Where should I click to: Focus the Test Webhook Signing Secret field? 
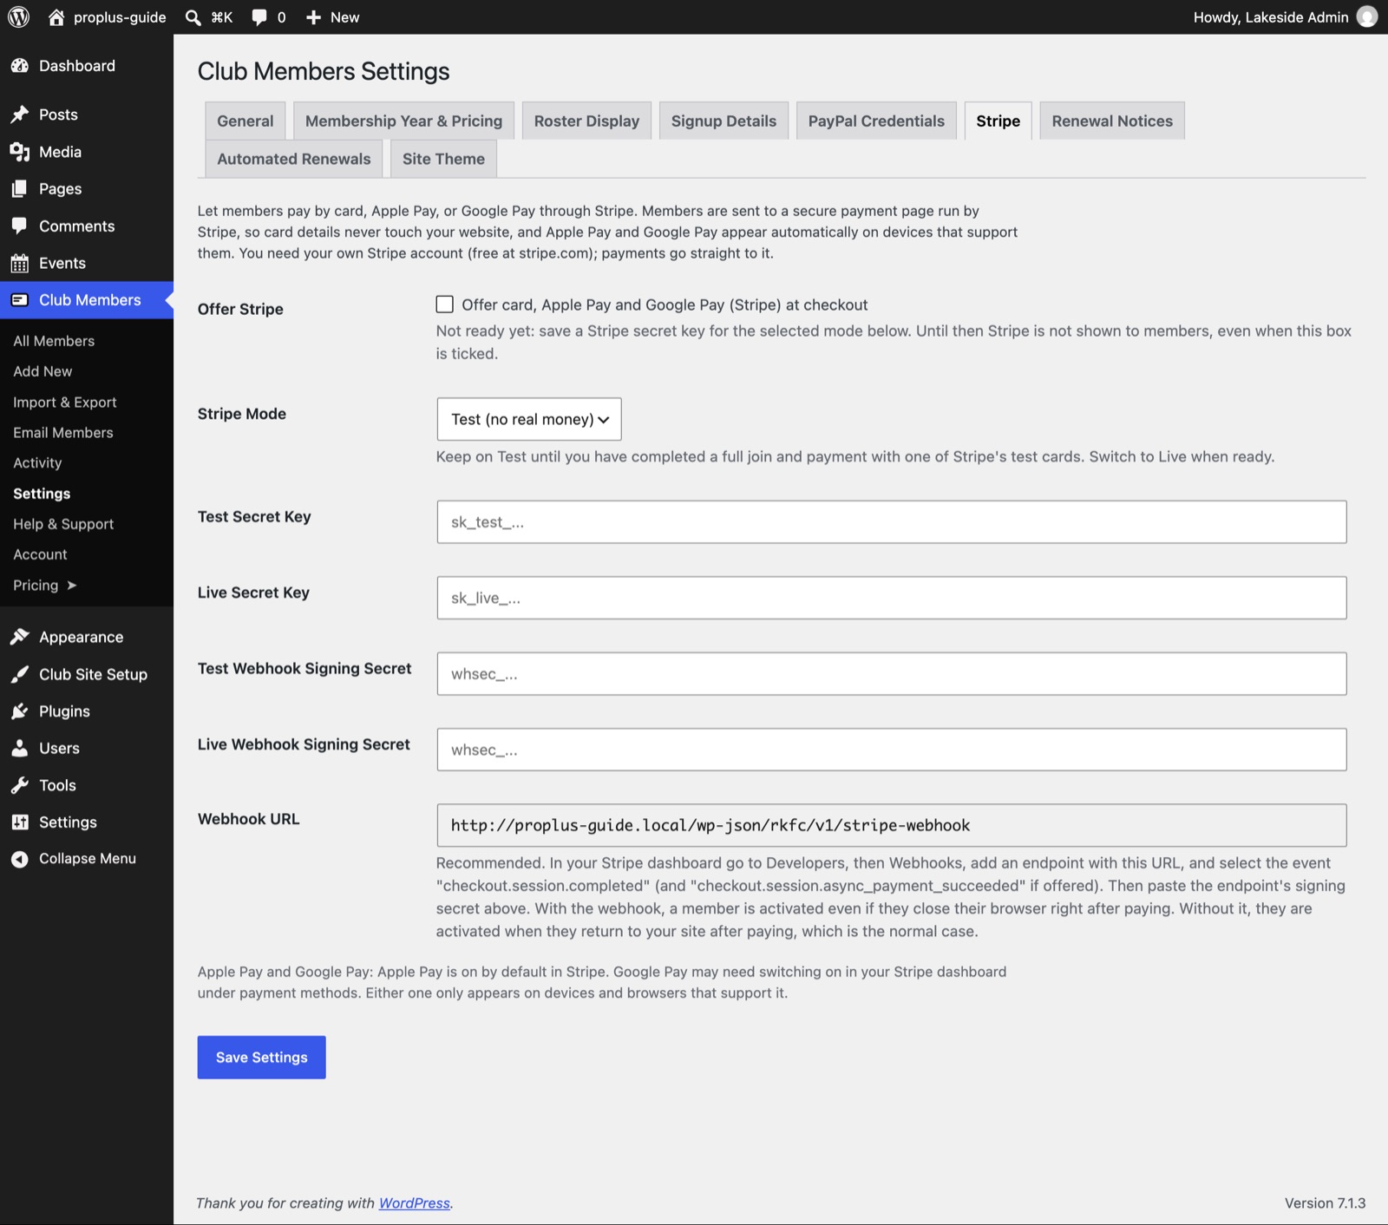tap(892, 674)
